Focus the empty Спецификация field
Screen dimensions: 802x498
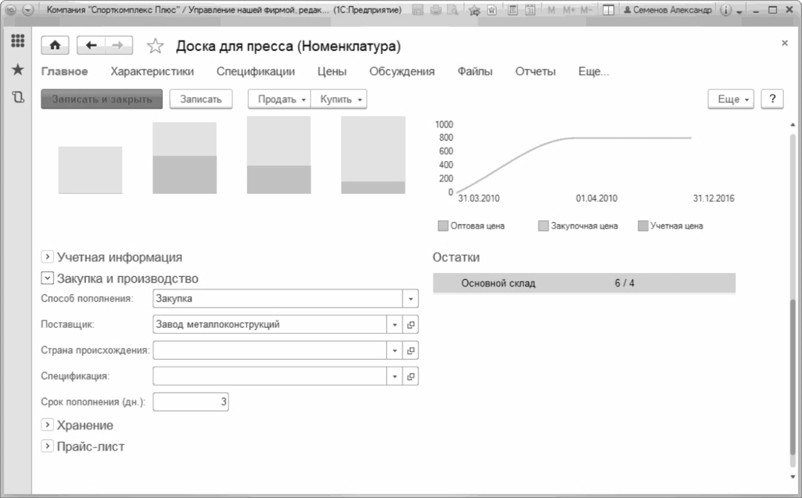(x=271, y=376)
